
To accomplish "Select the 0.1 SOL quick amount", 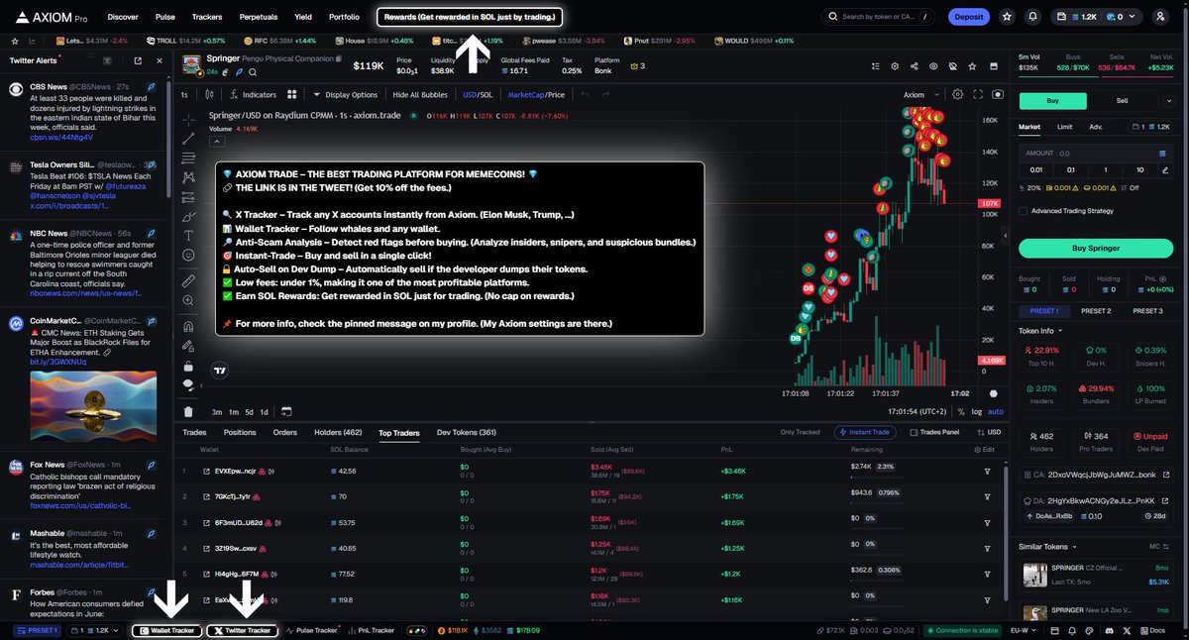I will click(1070, 169).
